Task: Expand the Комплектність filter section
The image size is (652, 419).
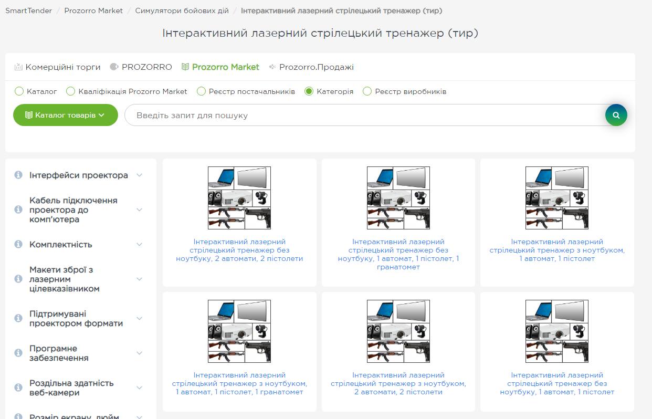Action: tap(139, 244)
